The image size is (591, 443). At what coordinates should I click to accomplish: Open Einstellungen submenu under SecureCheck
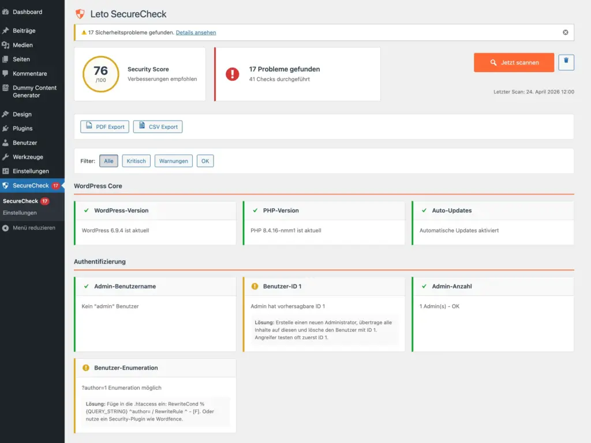(x=20, y=213)
